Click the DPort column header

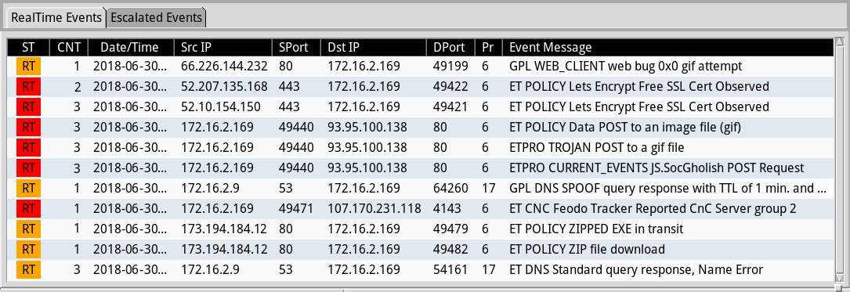click(x=450, y=47)
